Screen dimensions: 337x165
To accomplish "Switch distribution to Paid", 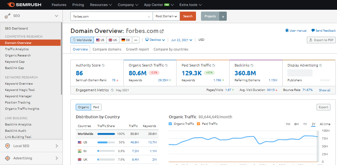I will (x=96, y=107).
